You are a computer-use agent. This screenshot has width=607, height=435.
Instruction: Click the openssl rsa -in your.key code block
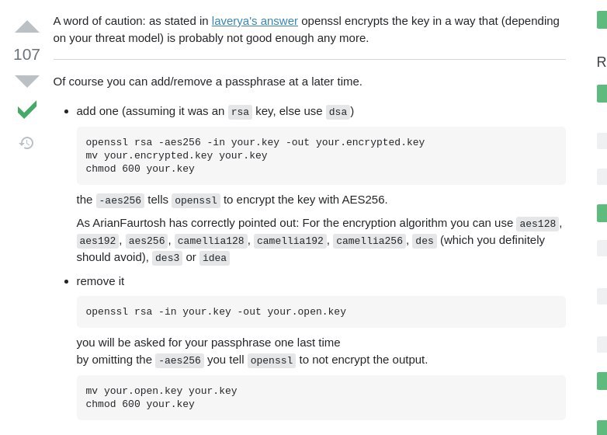pyautogui.click(x=321, y=311)
